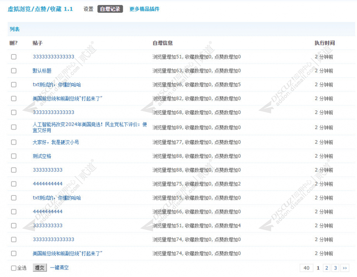Click the 2 分钟前 time in 测试空格 row
The image size is (357, 277).
pyautogui.click(x=324, y=156)
